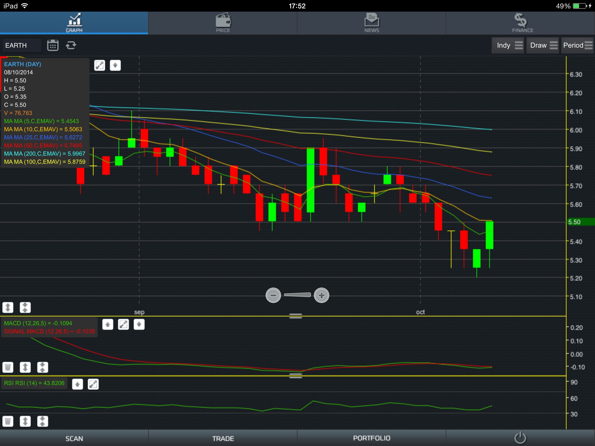This screenshot has width=595, height=446.
Task: Tap the battery indicator in status bar
Action: pos(580,6)
